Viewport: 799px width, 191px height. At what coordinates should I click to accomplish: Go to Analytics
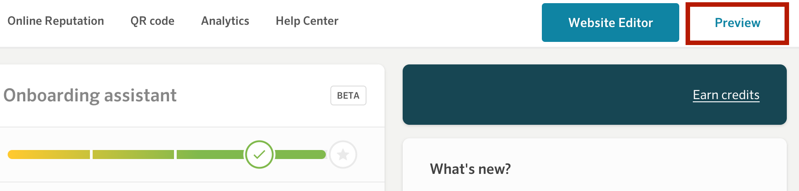[225, 21]
